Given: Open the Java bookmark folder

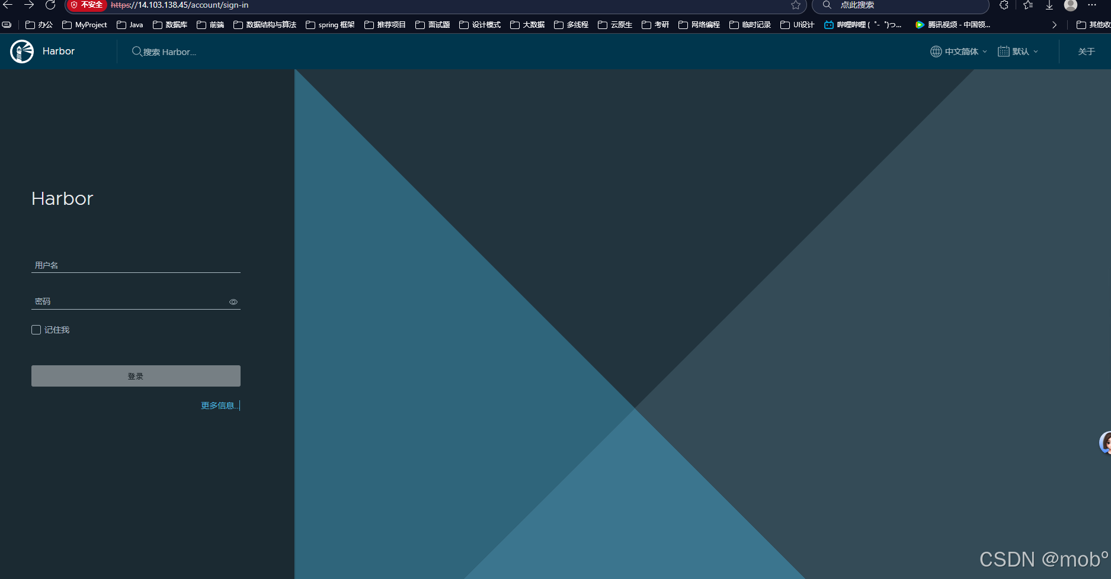Looking at the screenshot, I should point(130,25).
